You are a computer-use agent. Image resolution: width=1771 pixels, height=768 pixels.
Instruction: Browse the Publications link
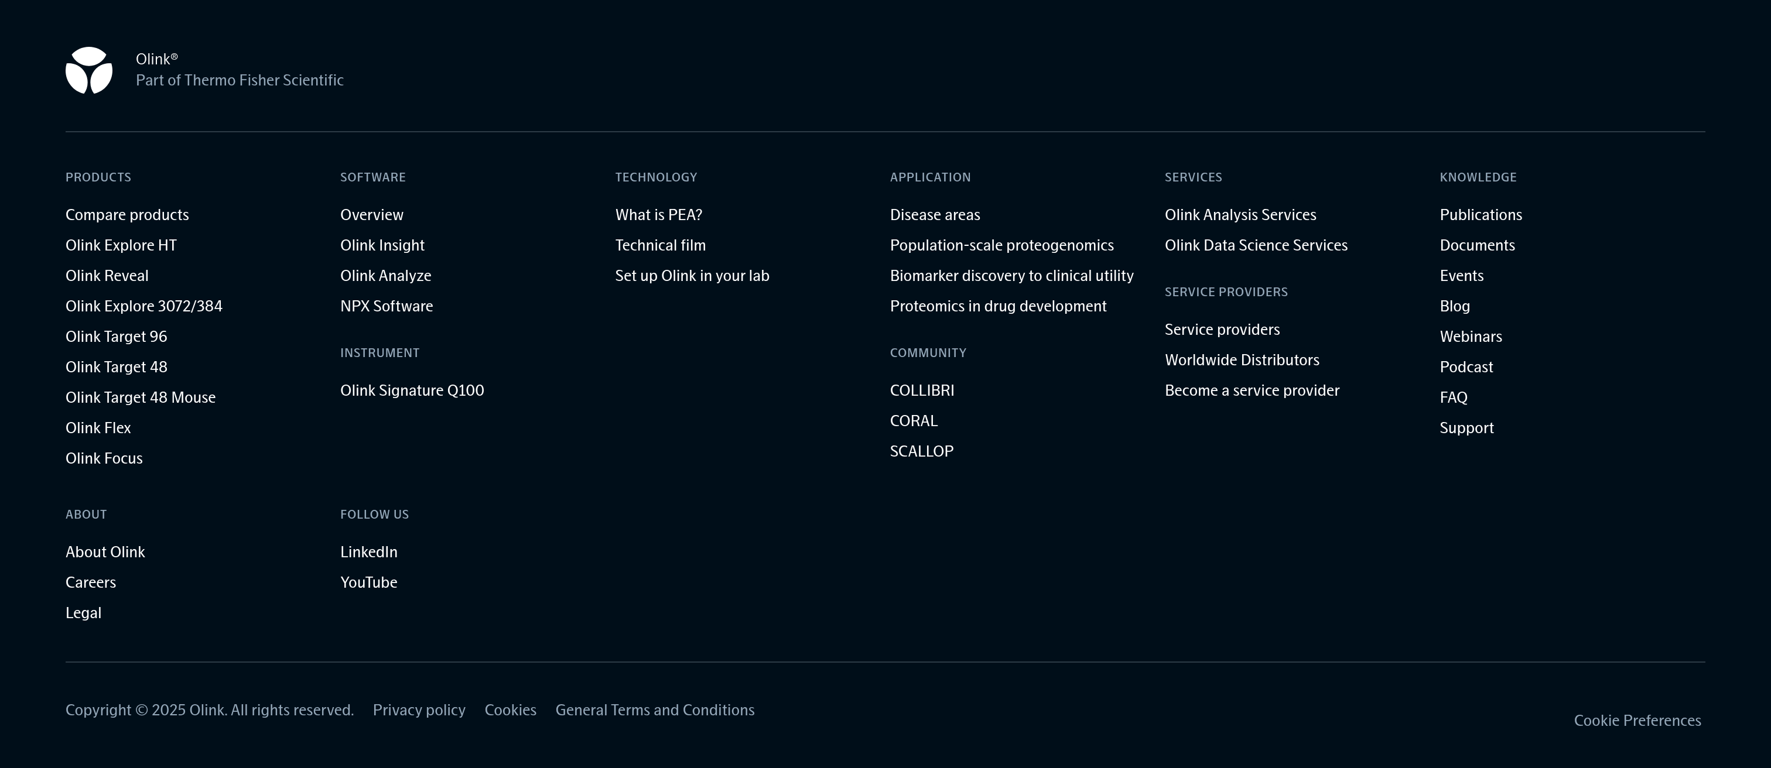pyautogui.click(x=1481, y=215)
